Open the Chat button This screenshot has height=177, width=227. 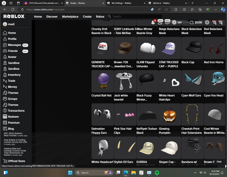(x=219, y=162)
